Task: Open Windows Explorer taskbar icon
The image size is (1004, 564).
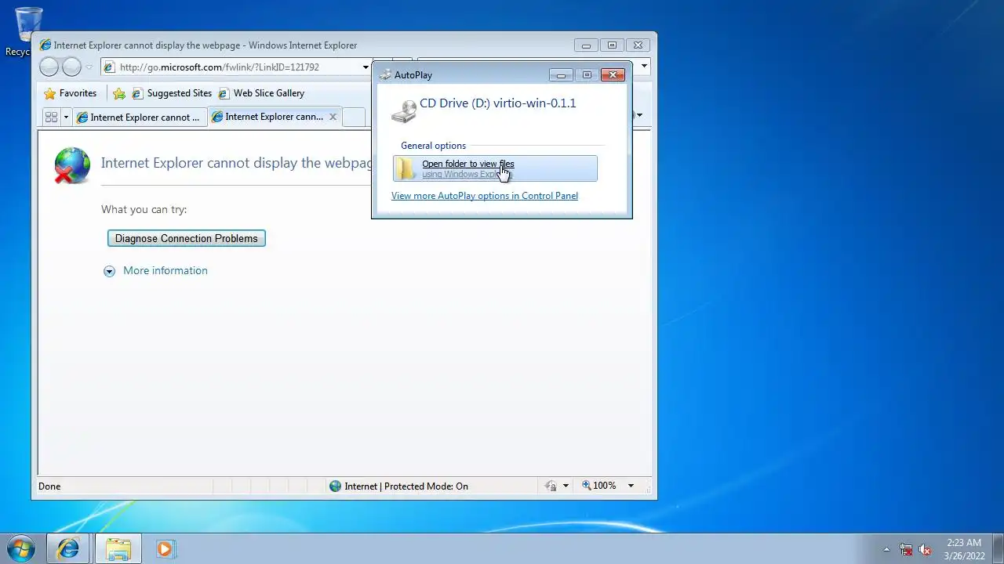Action: tap(118, 548)
